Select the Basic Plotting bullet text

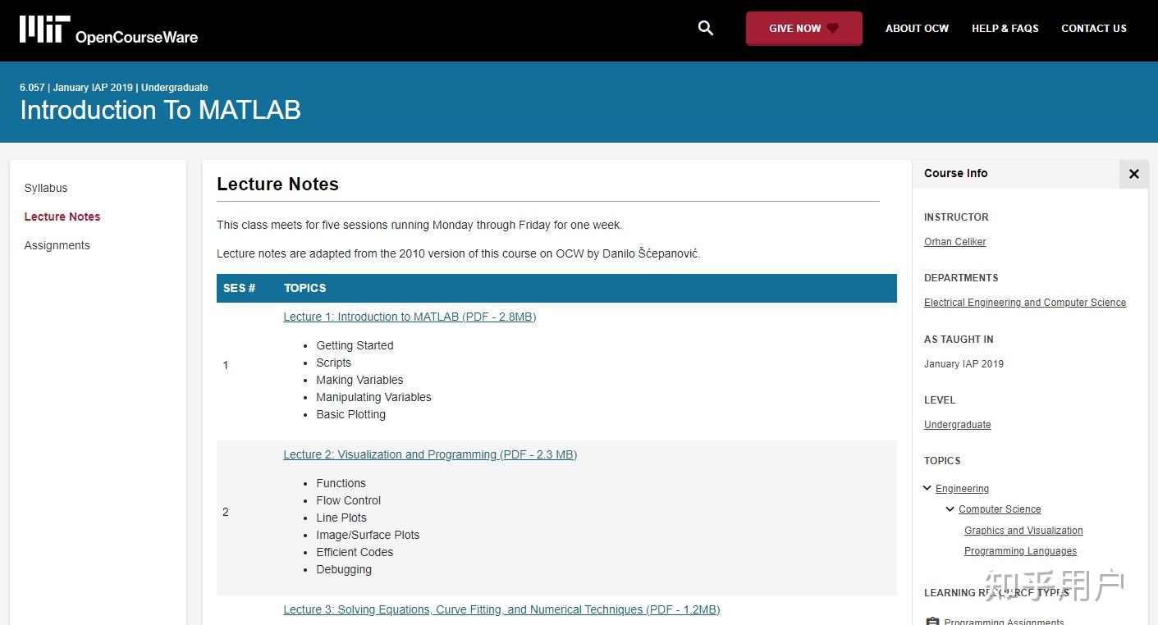click(x=350, y=414)
